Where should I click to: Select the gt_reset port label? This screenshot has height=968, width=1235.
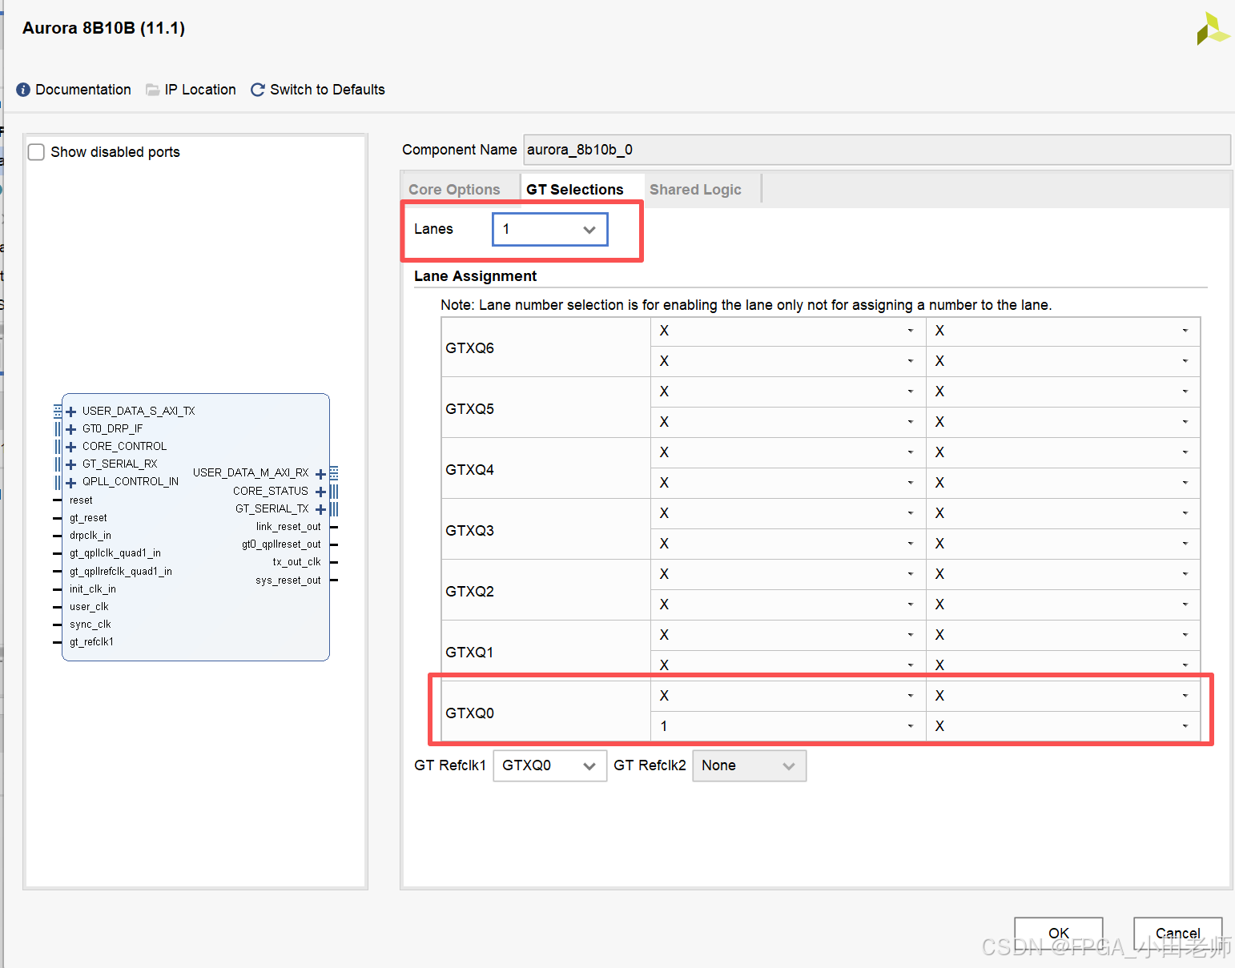click(88, 518)
